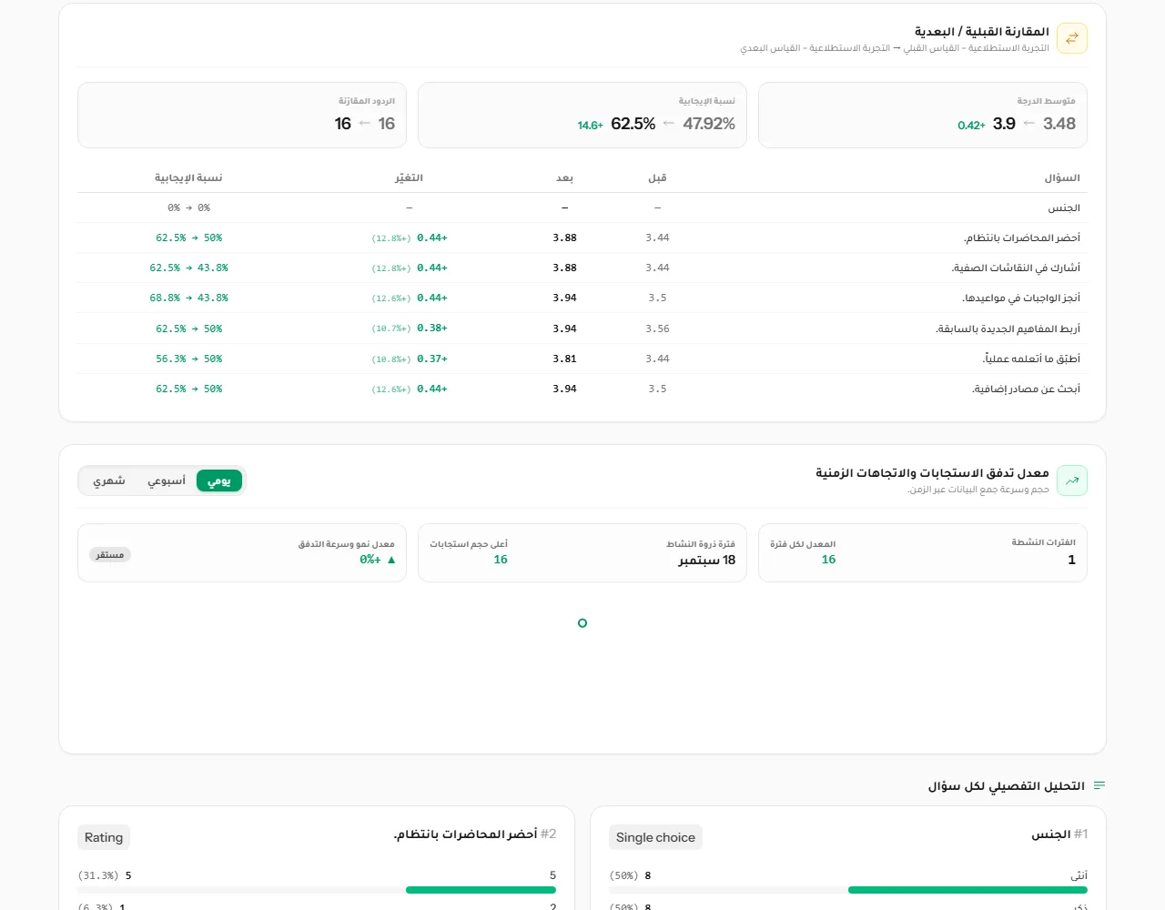The height and width of the screenshot is (910, 1165).
Task: Click the green progress bar for أنثى
Action: pos(967,890)
